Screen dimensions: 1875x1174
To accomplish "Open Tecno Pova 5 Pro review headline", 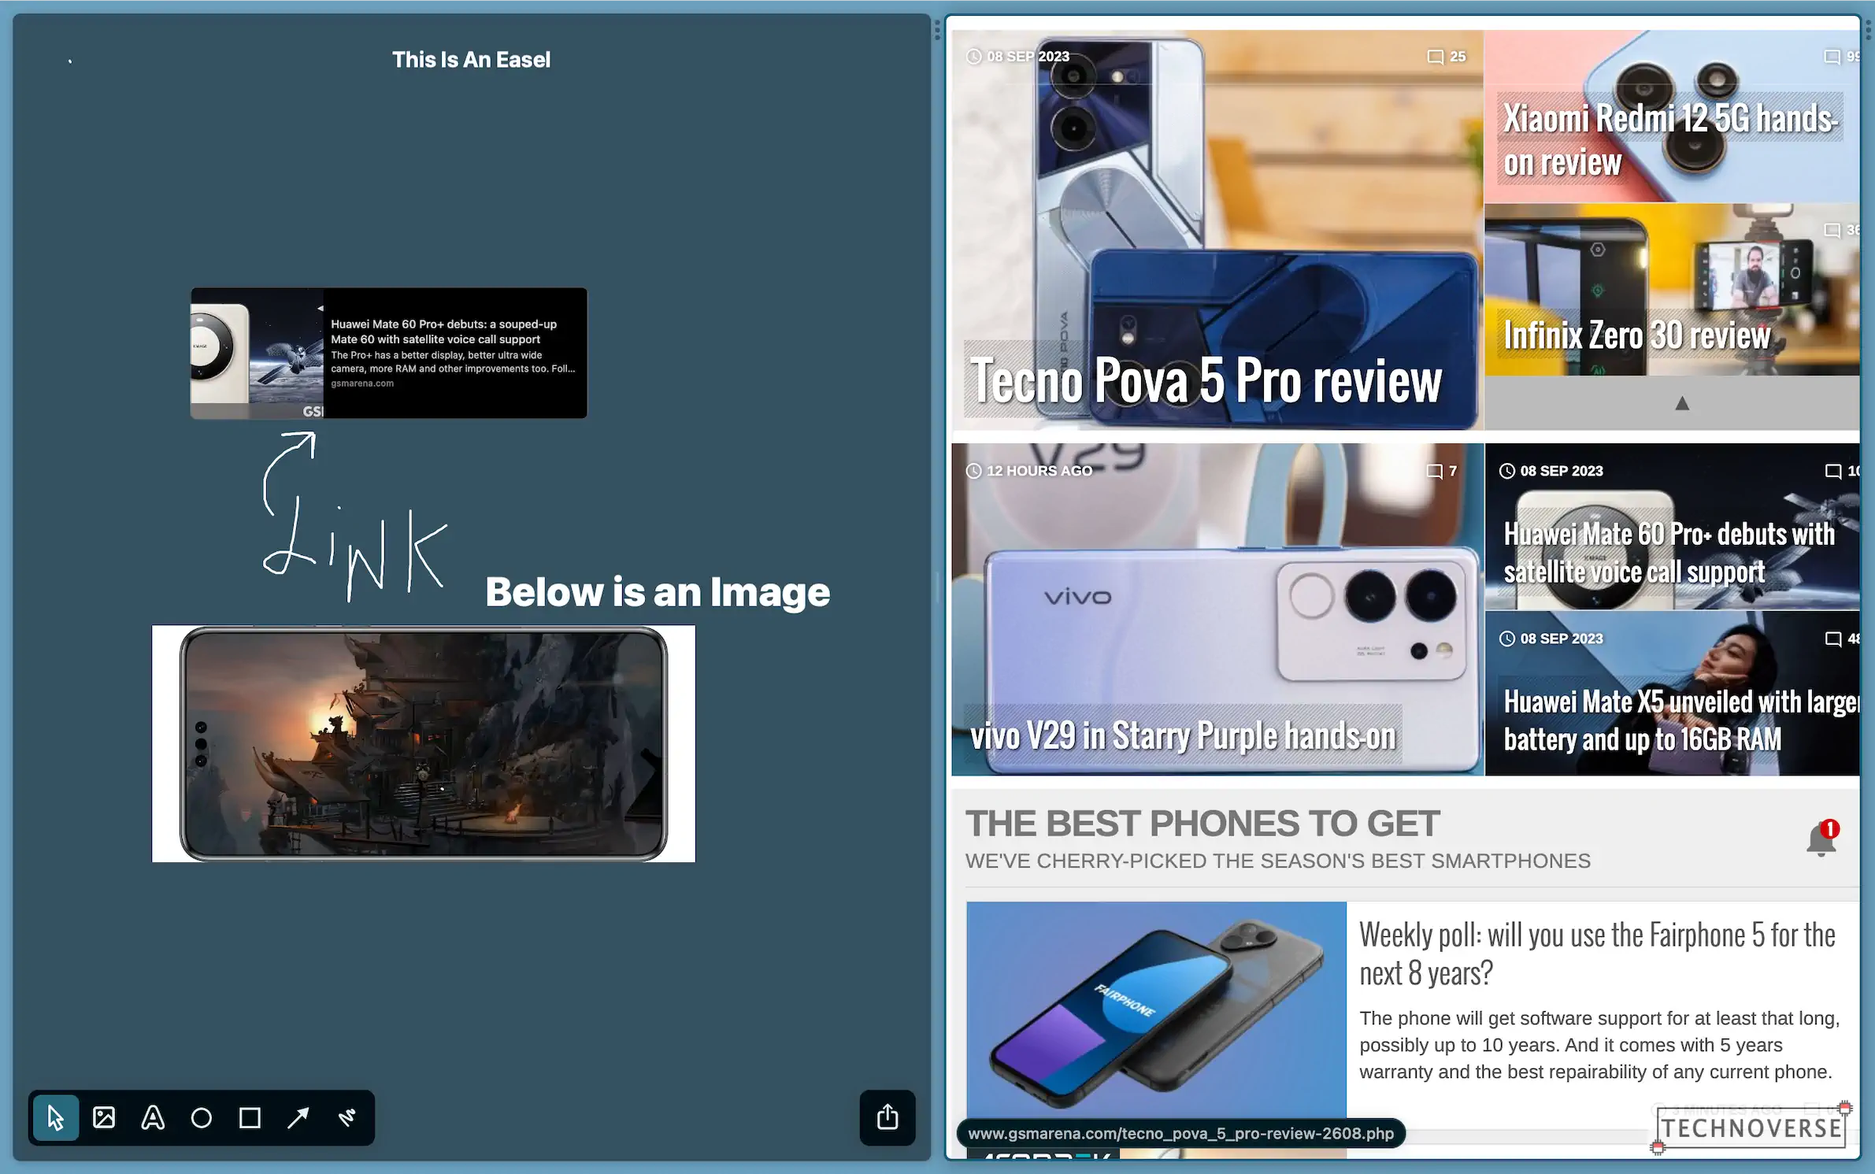I will (x=1206, y=381).
